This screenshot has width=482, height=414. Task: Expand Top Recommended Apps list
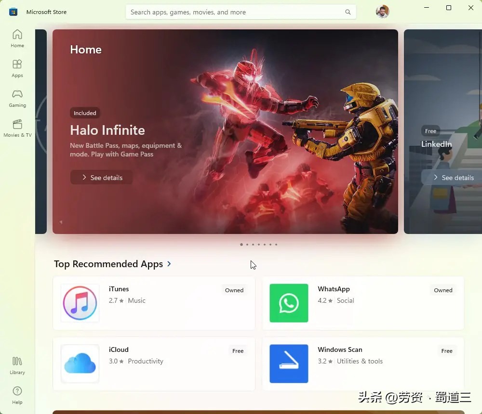tap(169, 264)
